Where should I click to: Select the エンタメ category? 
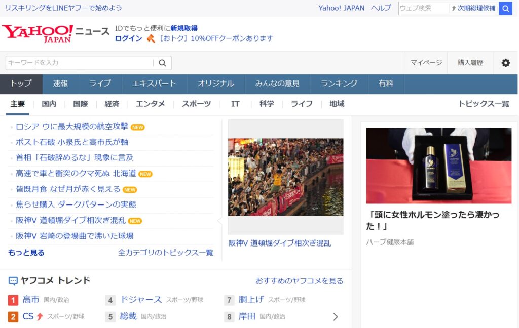point(150,104)
